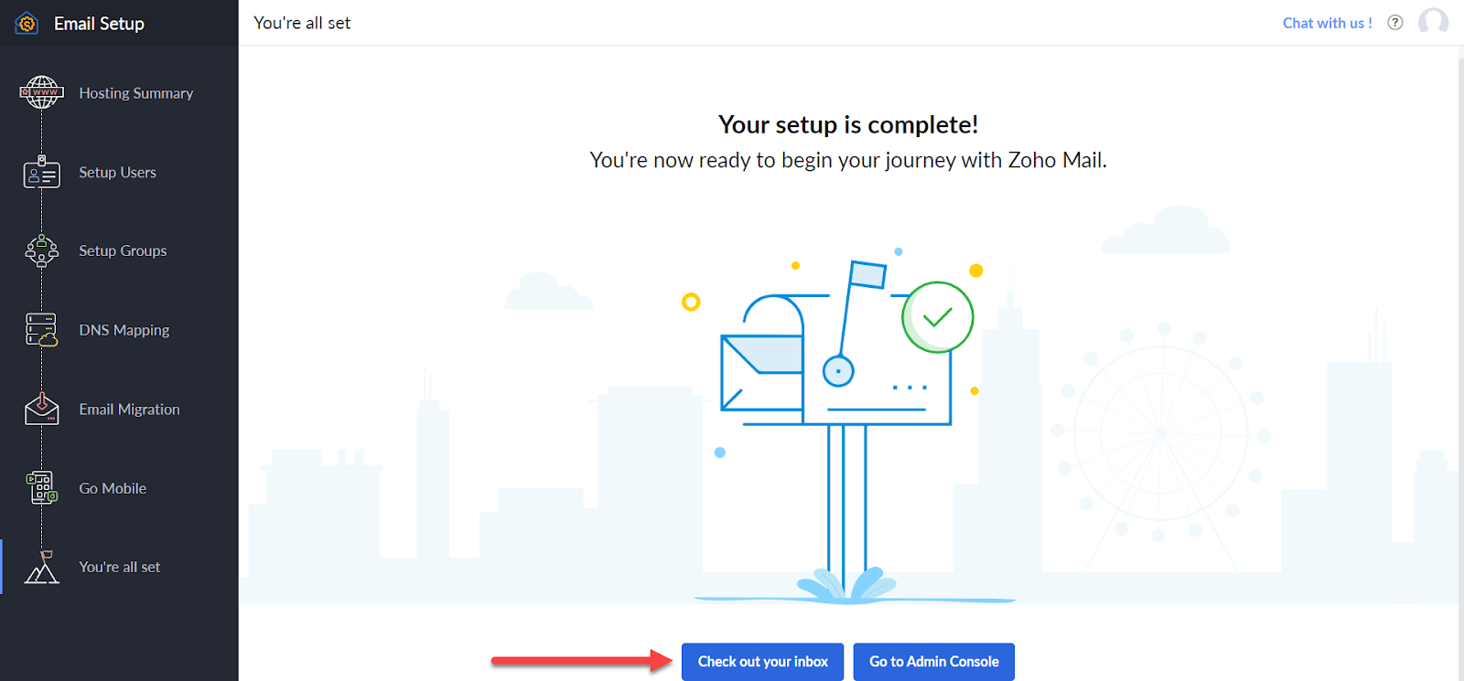Click the Go Mobile QR code icon
This screenshot has height=681, width=1464.
point(41,488)
